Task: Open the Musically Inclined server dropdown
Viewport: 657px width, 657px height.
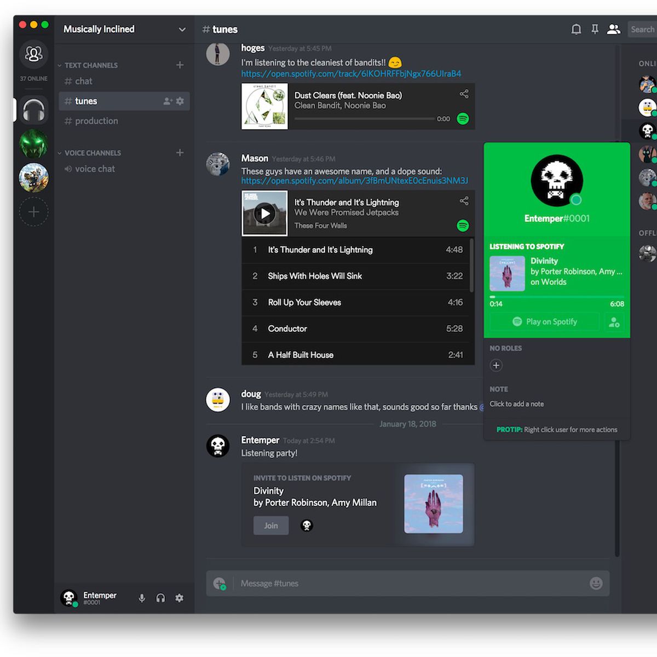Action: point(182,30)
